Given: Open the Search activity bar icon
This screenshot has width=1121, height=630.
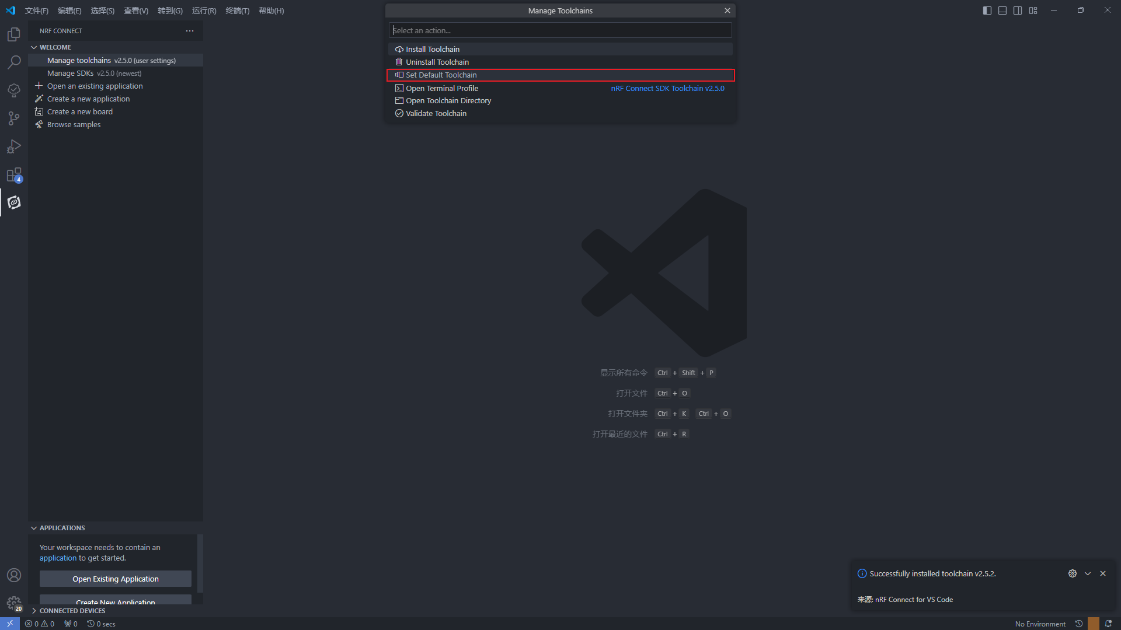Looking at the screenshot, I should pos(14,62).
